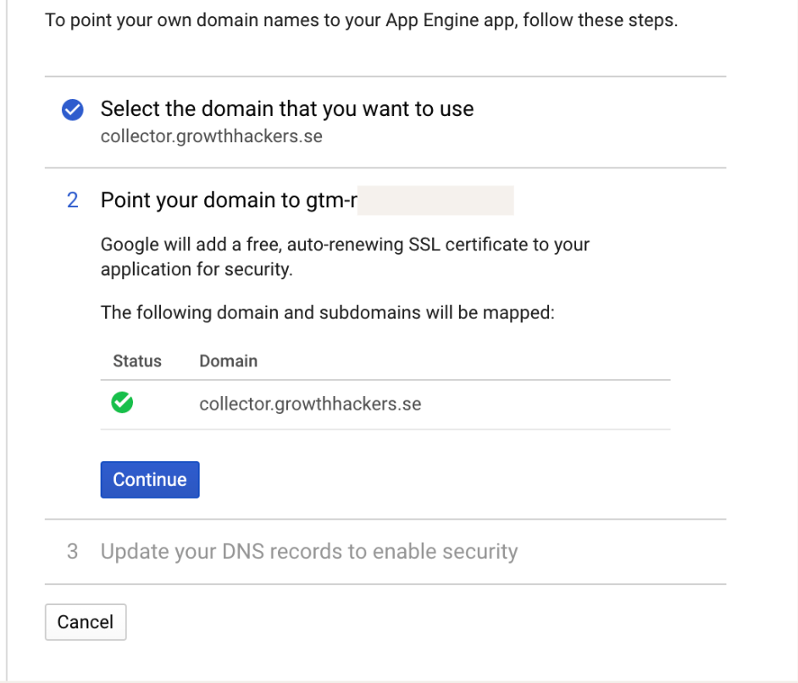The height and width of the screenshot is (683, 798).
Task: Click the Status column header
Action: (137, 361)
